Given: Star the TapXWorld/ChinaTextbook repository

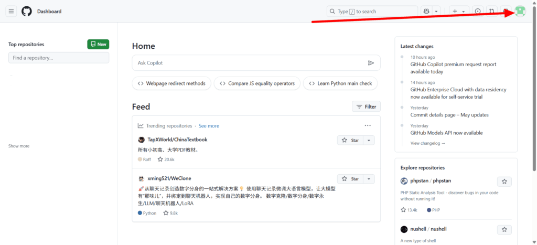Looking at the screenshot, I should tap(350, 141).
